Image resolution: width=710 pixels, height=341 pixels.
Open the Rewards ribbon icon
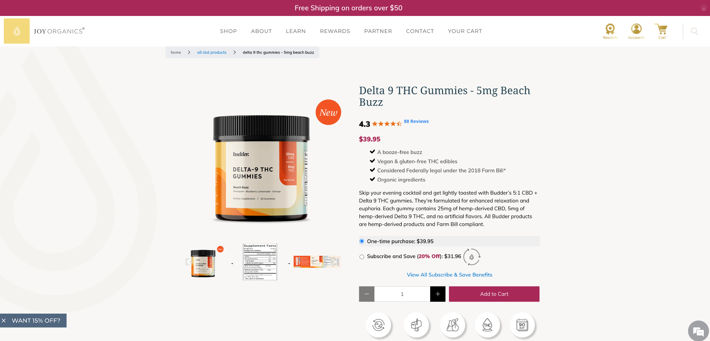pos(610,31)
